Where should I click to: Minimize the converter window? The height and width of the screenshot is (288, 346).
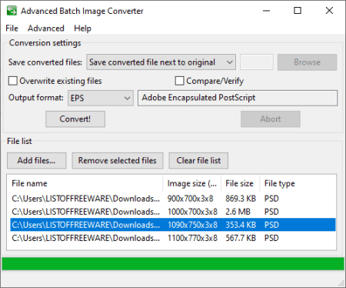266,11
